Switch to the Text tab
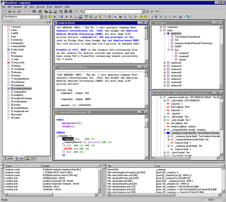The image size is (226, 202). 31,158
